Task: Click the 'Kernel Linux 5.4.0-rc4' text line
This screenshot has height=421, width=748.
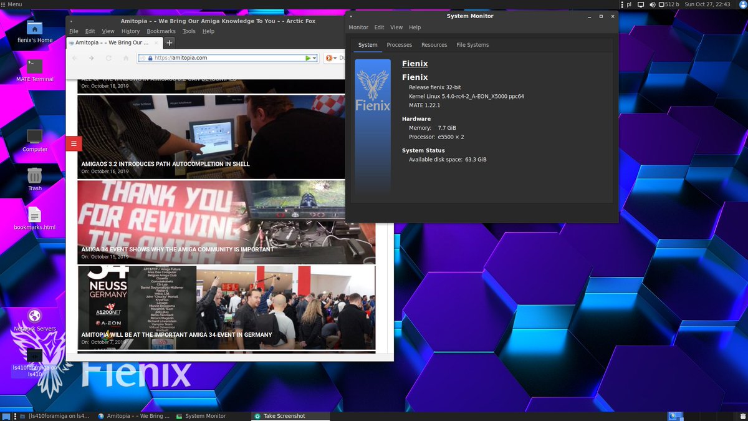Action: [466, 97]
